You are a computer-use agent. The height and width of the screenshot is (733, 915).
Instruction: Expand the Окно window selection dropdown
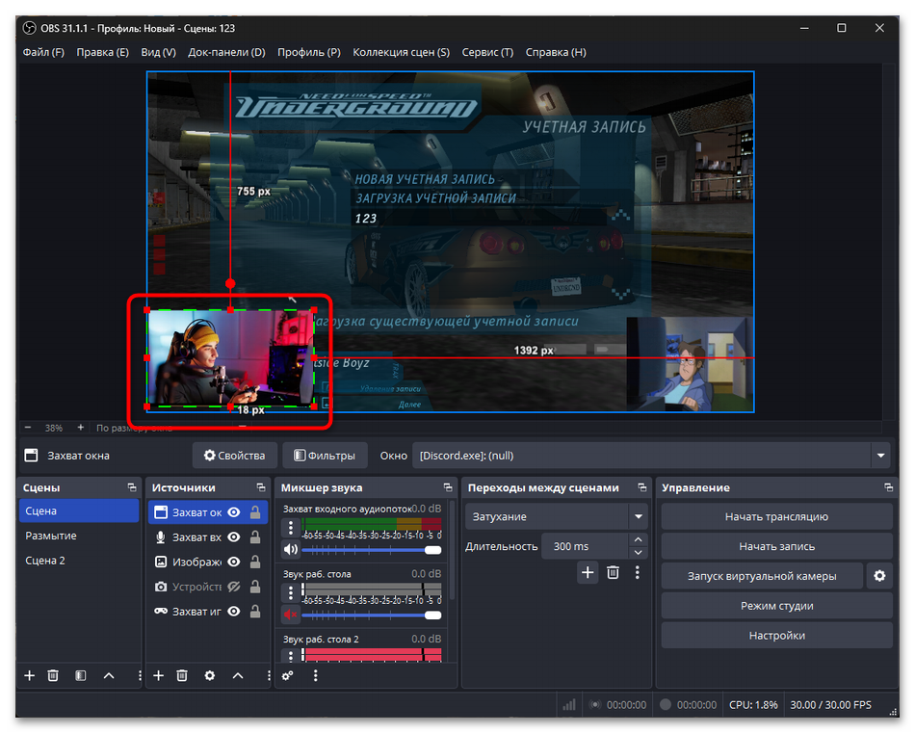880,456
